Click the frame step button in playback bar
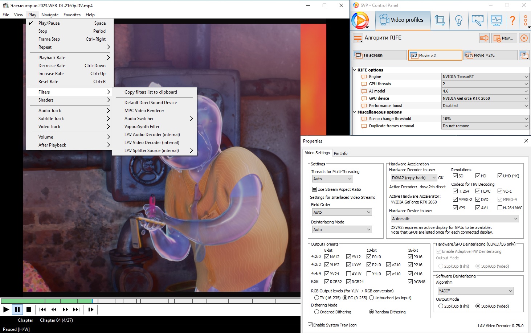 tap(91, 309)
